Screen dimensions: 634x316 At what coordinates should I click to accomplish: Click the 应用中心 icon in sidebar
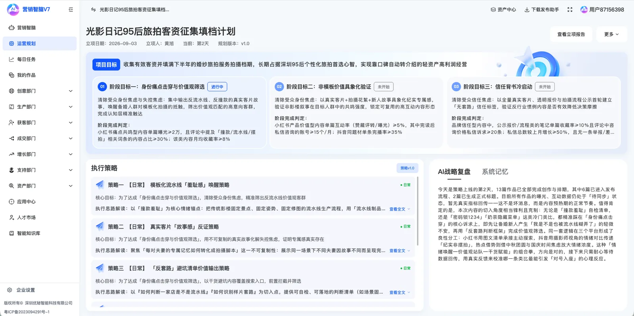11,202
